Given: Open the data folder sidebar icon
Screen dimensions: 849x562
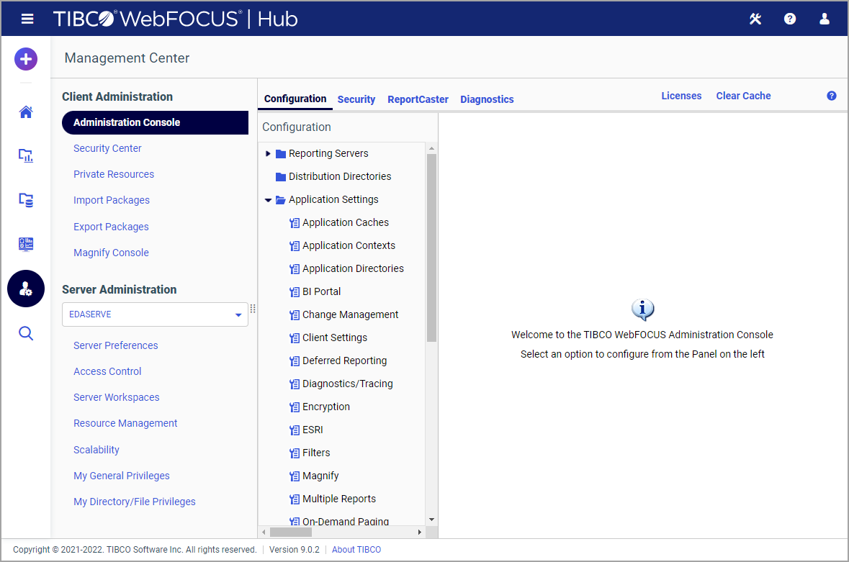Looking at the screenshot, I should (26, 200).
